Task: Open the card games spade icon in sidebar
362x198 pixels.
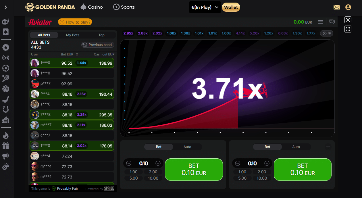Action: click(6, 32)
